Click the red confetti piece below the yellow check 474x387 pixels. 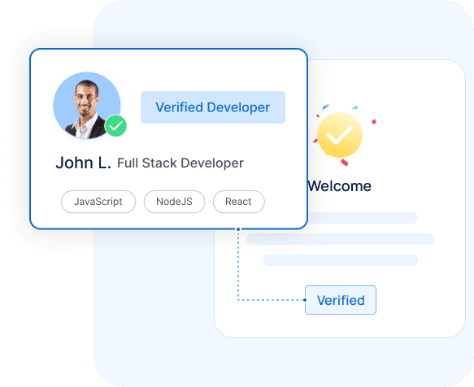(345, 163)
